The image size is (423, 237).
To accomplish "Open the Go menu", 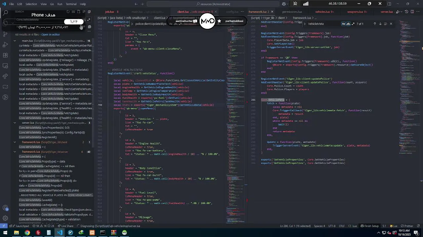I will pyautogui.click(x=52, y=4).
